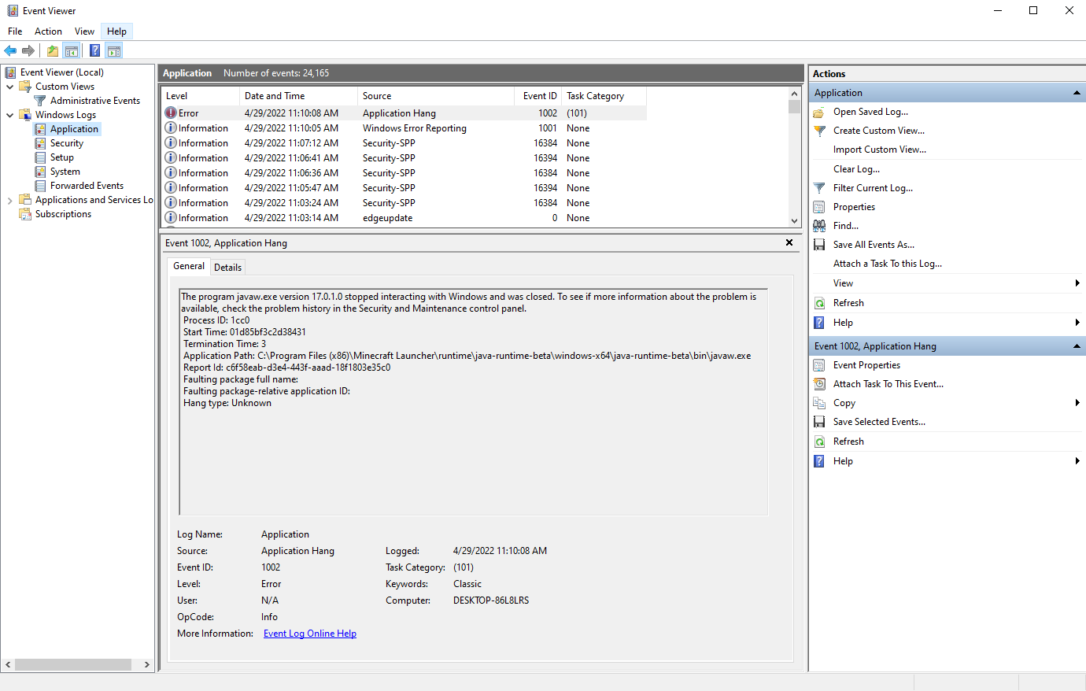Switch to the Details tab
1086x691 pixels.
(227, 268)
